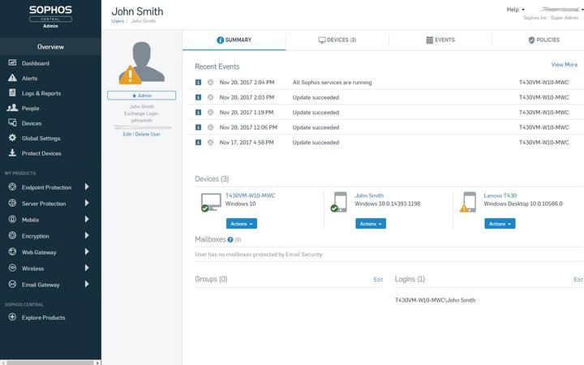Screen dimensions: 584x365
Task: Switch to the Devices (3) tab
Action: (x=337, y=40)
